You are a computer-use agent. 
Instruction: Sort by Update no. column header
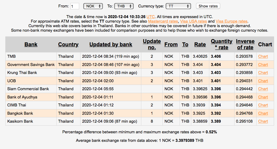tap(152, 44)
